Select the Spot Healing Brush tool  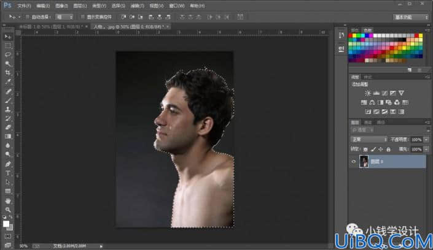8,91
